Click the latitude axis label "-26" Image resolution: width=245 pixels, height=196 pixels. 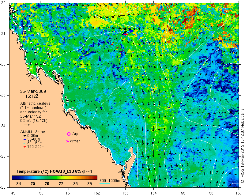pyautogui.click(x=2, y=187)
